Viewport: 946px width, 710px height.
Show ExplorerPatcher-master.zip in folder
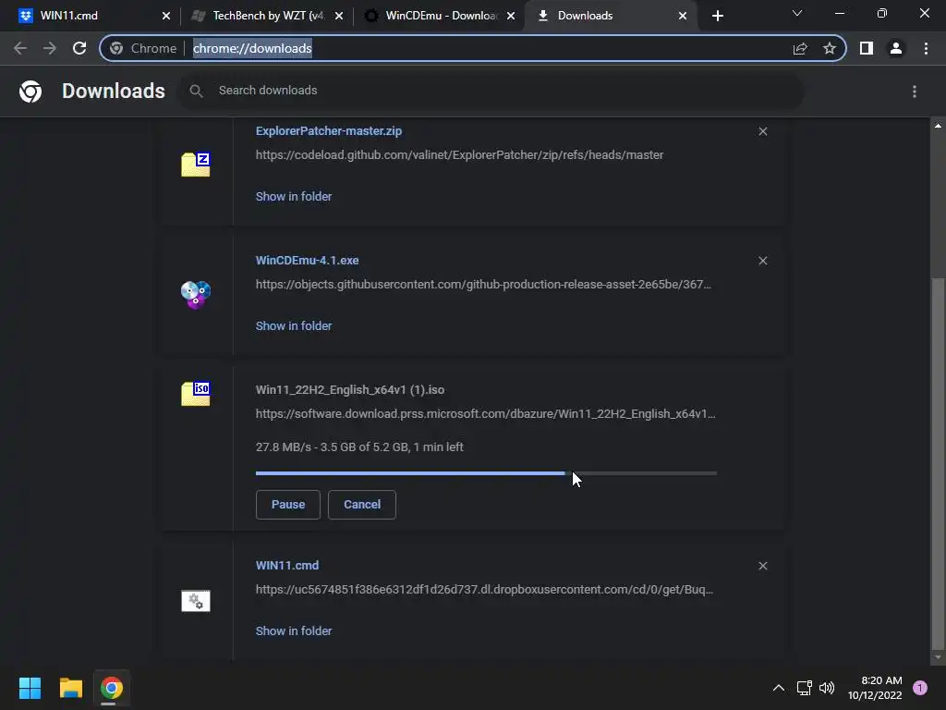pos(294,197)
